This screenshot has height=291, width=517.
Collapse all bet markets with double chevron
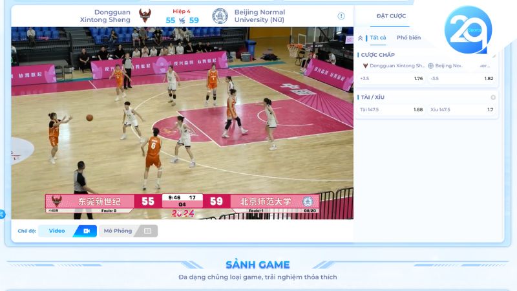point(360,38)
